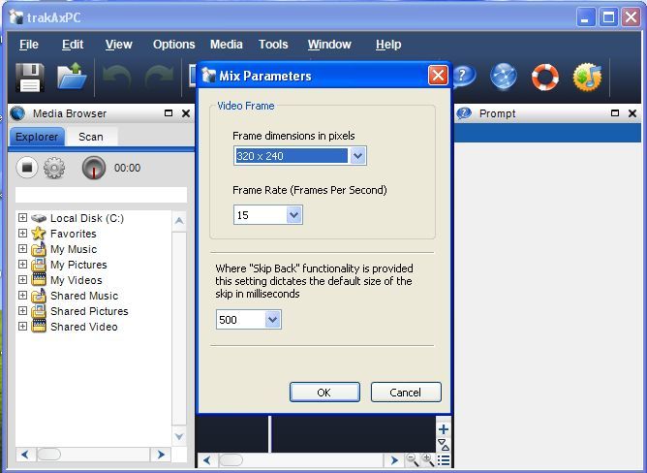Open the Help menu

(388, 45)
